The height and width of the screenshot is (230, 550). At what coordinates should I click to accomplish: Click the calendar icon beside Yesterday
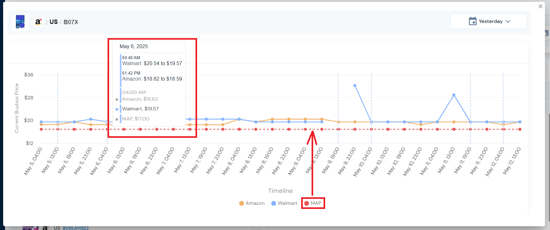(472, 21)
